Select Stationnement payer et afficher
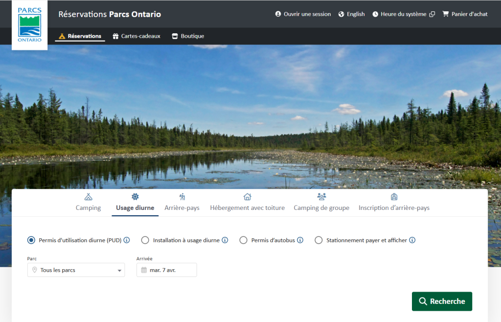501x322 pixels. click(319, 240)
